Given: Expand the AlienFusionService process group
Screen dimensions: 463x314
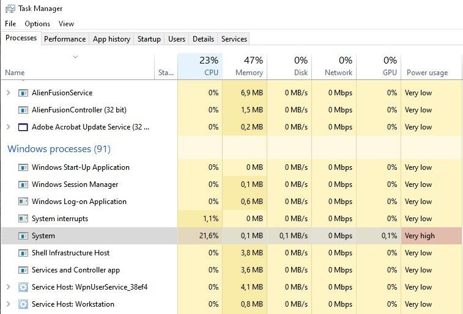Looking at the screenshot, I should 8,93.
